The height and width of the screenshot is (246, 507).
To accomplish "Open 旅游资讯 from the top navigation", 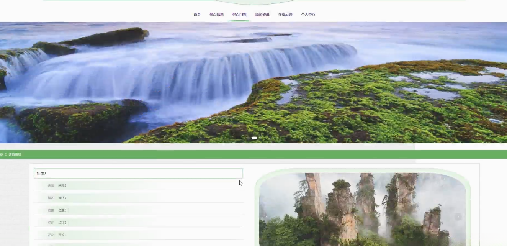I will 262,15.
